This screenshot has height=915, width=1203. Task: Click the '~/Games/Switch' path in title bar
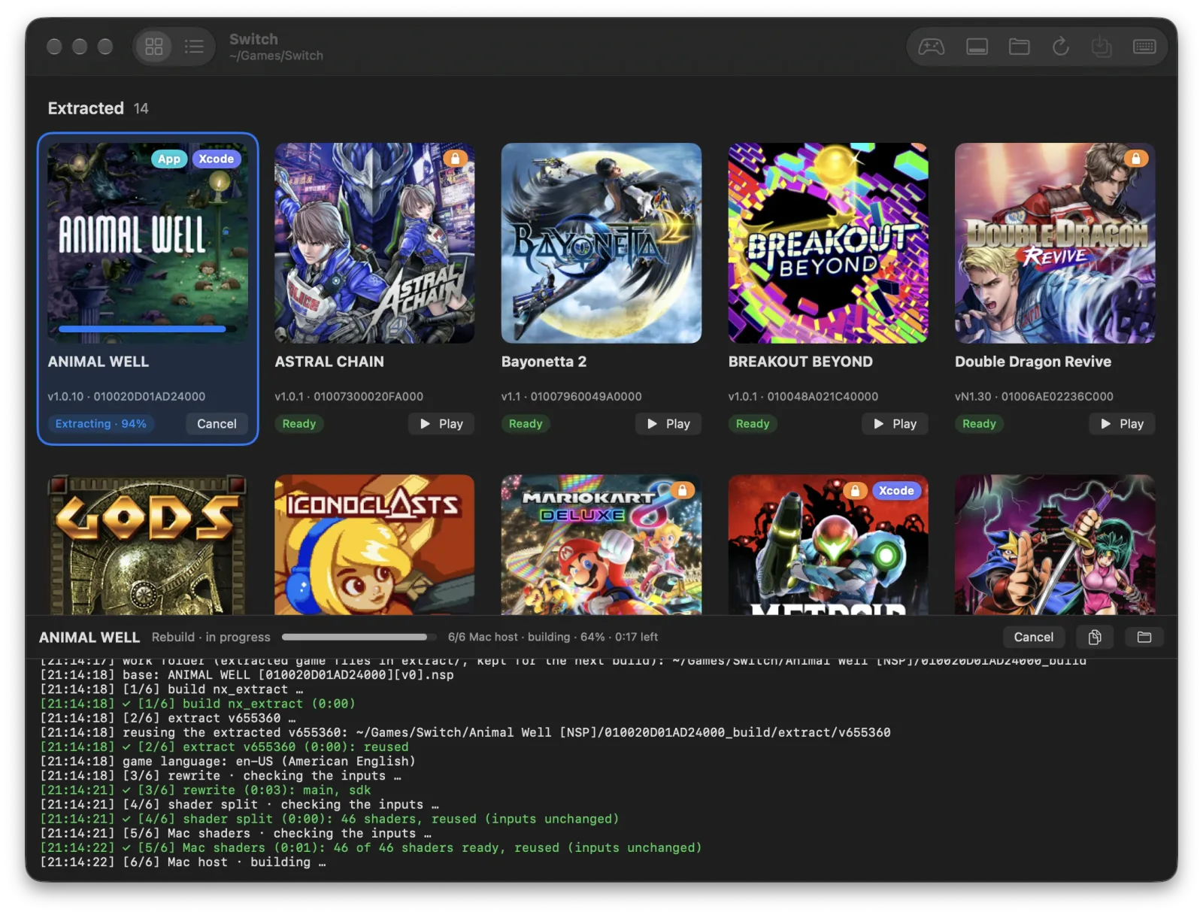pyautogui.click(x=276, y=56)
